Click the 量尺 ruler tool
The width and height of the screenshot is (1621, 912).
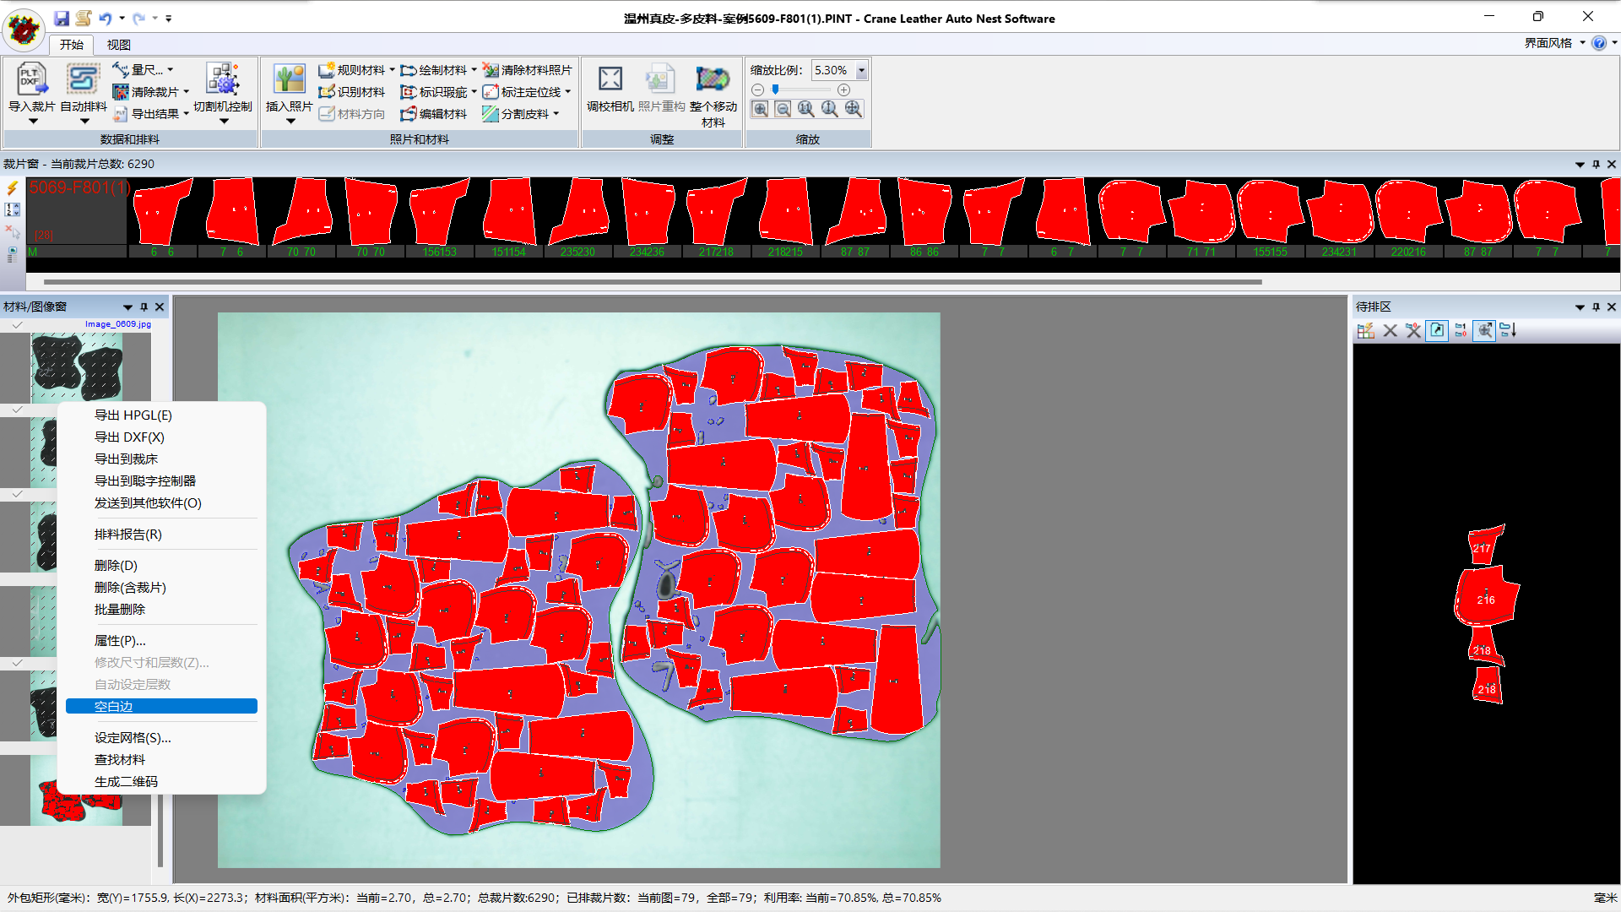(142, 70)
